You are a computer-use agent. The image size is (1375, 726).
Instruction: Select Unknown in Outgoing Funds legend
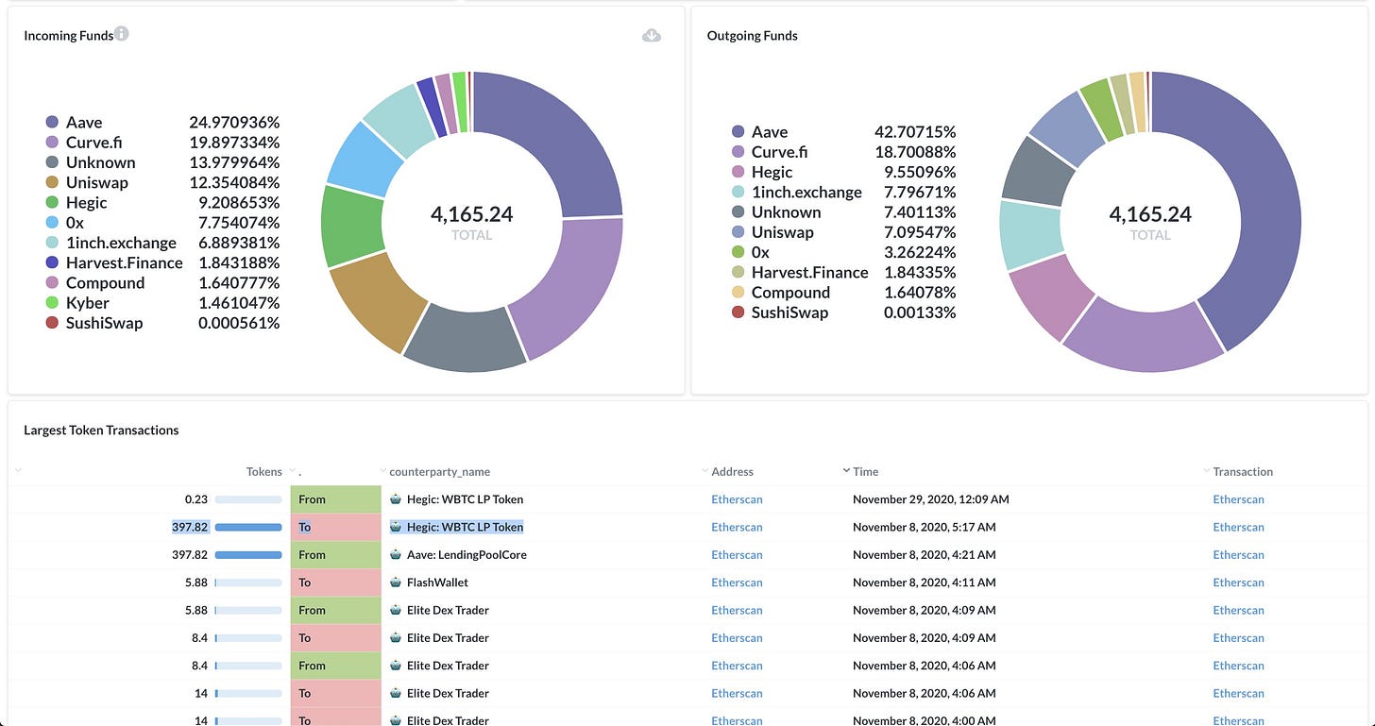[776, 212]
